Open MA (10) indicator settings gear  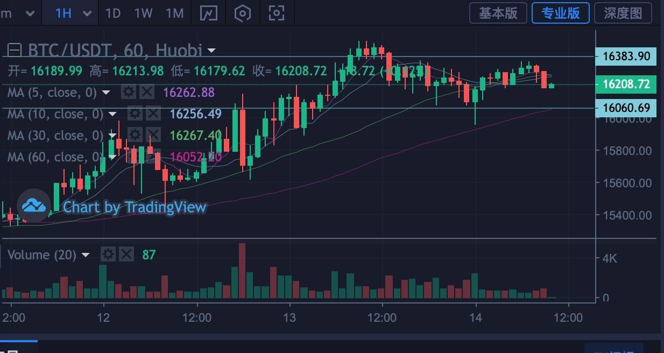tap(135, 114)
